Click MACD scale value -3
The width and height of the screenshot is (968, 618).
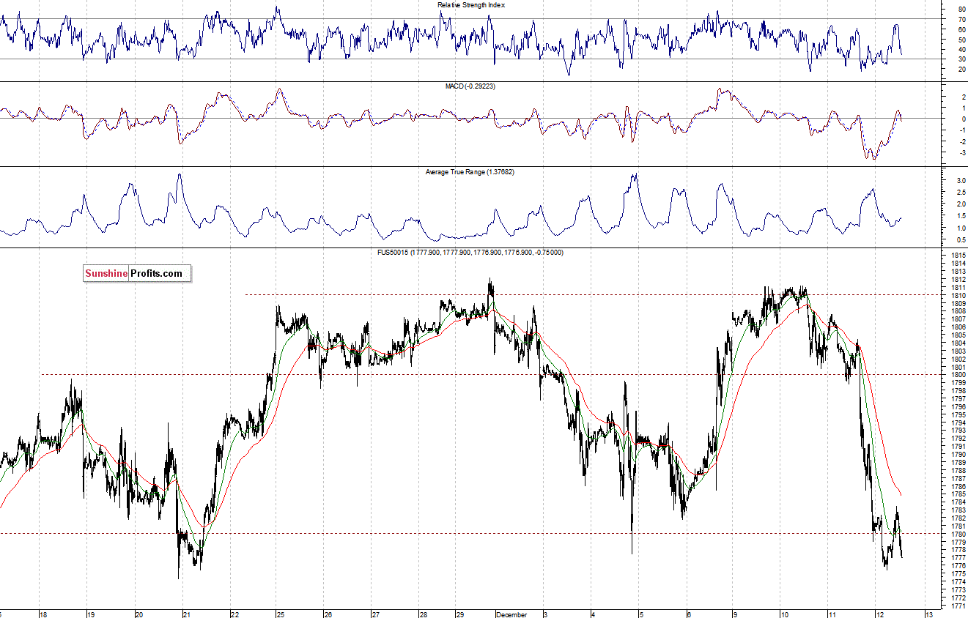961,153
